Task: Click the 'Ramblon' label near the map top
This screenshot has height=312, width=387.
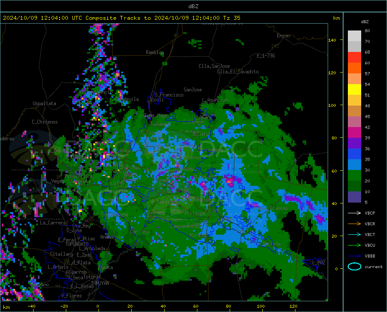Action: coord(155,52)
